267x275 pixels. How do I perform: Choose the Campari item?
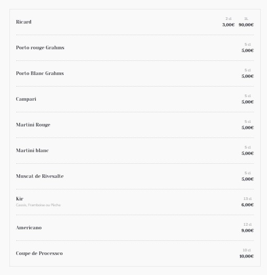pos(26,99)
